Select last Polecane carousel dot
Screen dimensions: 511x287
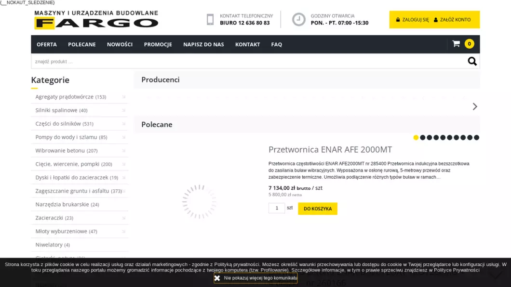tap(476, 138)
